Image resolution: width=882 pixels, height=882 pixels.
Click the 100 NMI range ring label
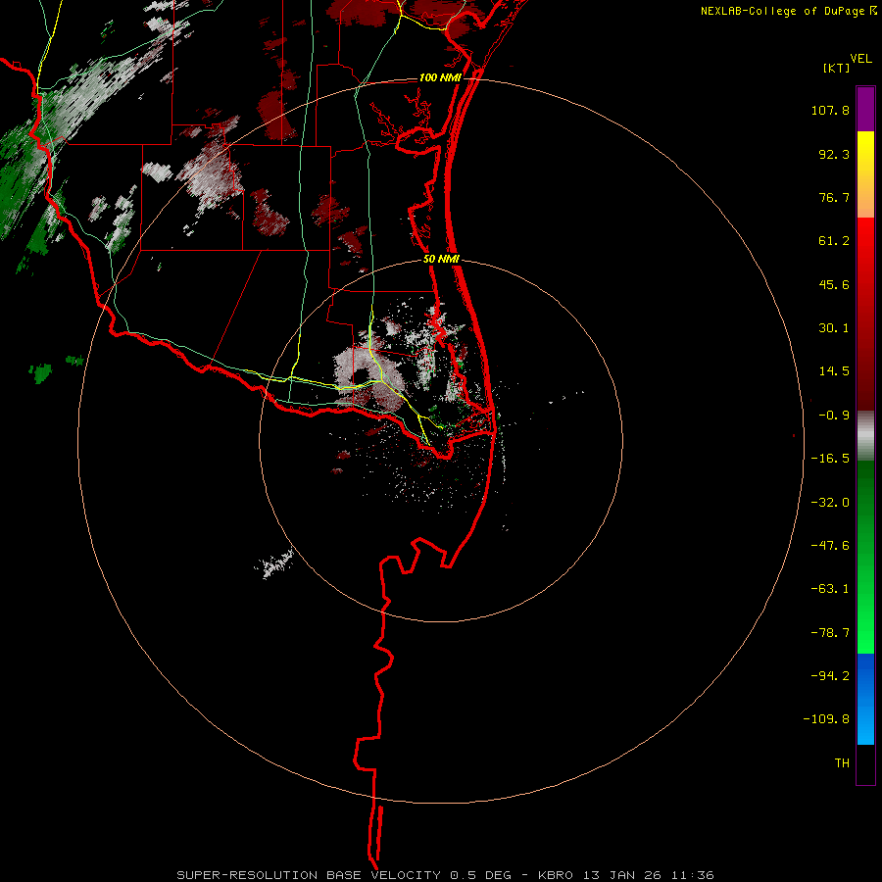[440, 77]
